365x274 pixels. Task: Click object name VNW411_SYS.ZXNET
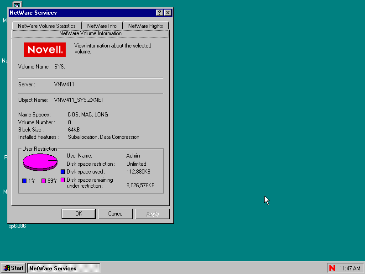tap(79, 100)
